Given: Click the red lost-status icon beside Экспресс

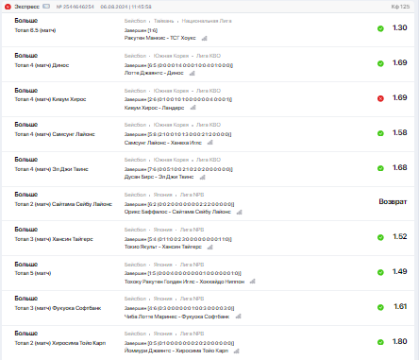Looking at the screenshot, I should [x=8, y=7].
